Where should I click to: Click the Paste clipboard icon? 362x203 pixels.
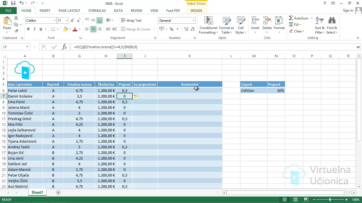(7, 21)
